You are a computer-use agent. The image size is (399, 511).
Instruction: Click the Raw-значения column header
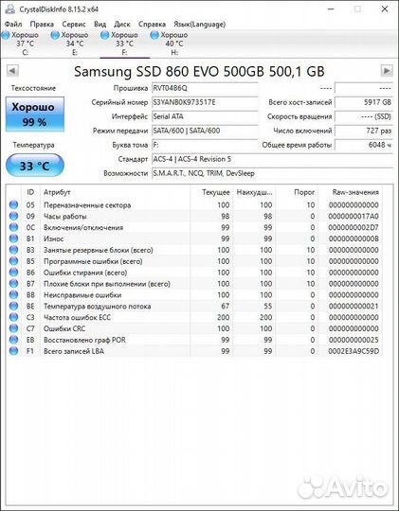coord(350,192)
